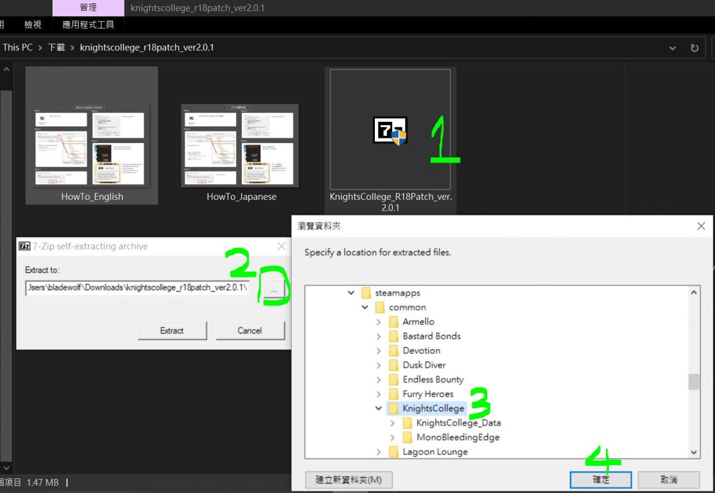Viewport: 715px width, 493px height.
Task: Collapse the KnightsCollege tree node
Action: (379, 409)
